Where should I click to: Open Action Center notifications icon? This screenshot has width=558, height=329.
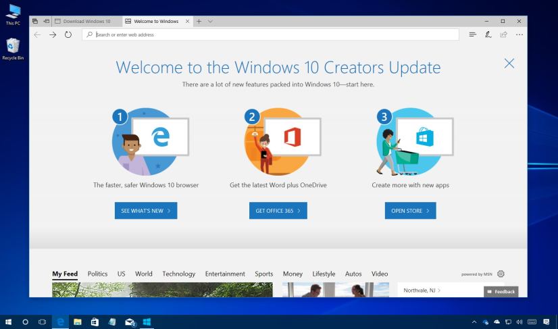point(547,322)
